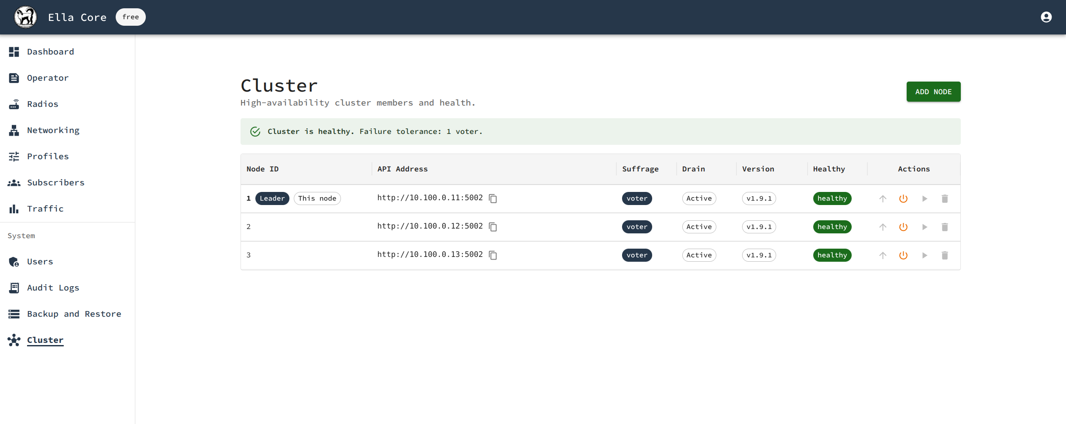The width and height of the screenshot is (1066, 424).
Task: Click the drain power icon for node 1
Action: point(903,198)
